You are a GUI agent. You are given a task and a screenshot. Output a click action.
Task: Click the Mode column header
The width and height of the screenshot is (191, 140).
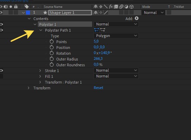[x=146, y=7]
